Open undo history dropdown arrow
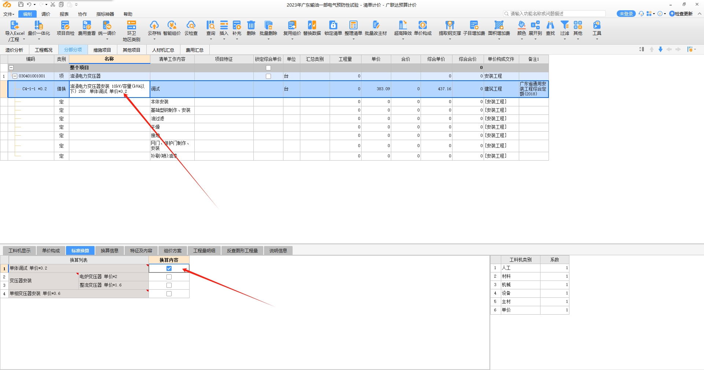The height and width of the screenshot is (370, 704). pyautogui.click(x=34, y=5)
